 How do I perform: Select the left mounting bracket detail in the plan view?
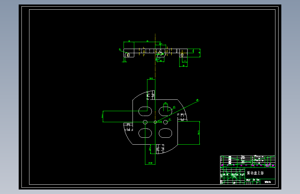point(128,127)
